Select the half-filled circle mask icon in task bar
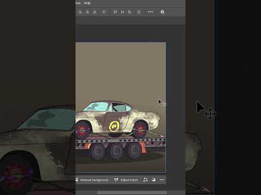The width and height of the screenshot is (261, 195). pyautogui.click(x=154, y=180)
